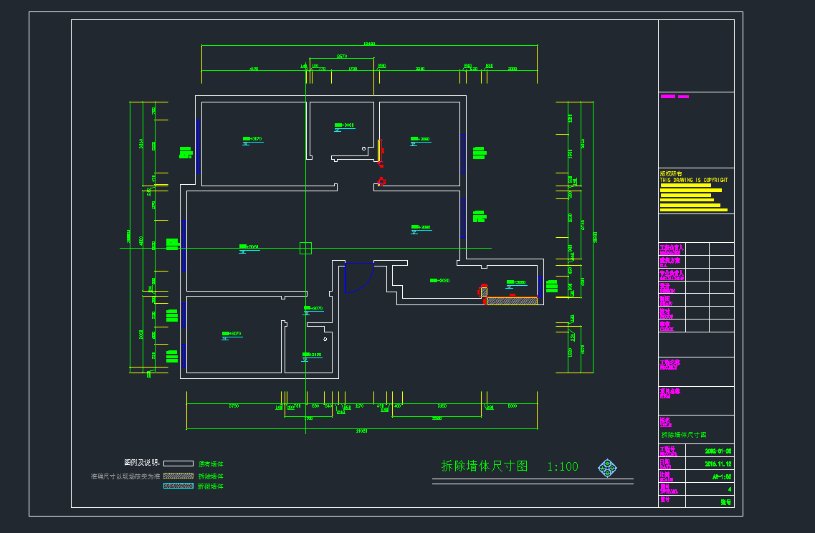Viewport: 815px width, 533px height.
Task: Click the 图例及说明 legend heading
Action: 141,463
